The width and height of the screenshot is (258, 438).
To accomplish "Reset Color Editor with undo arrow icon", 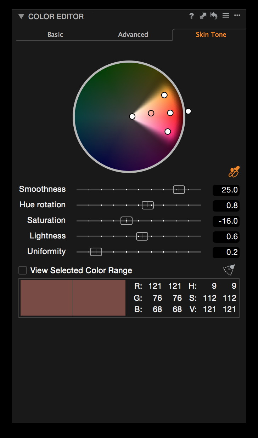I will 214,16.
